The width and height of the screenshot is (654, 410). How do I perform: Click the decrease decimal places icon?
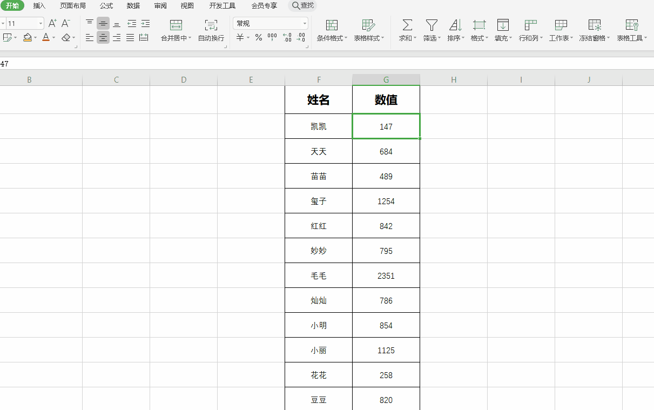pos(301,37)
